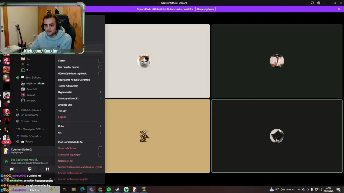Toggle Görüntüyü devre dışı bırak checkbox
This screenshot has height=193, width=344.
(x=100, y=73)
